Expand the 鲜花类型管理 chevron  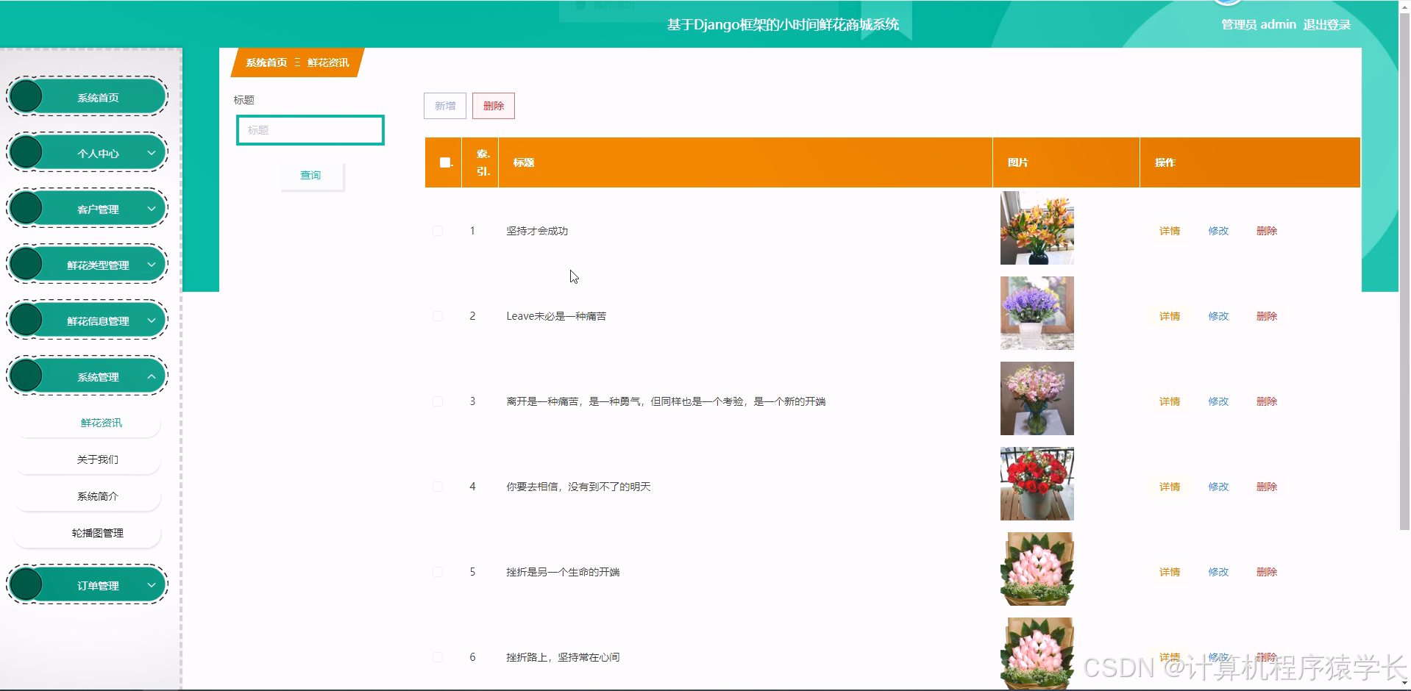coord(151,265)
